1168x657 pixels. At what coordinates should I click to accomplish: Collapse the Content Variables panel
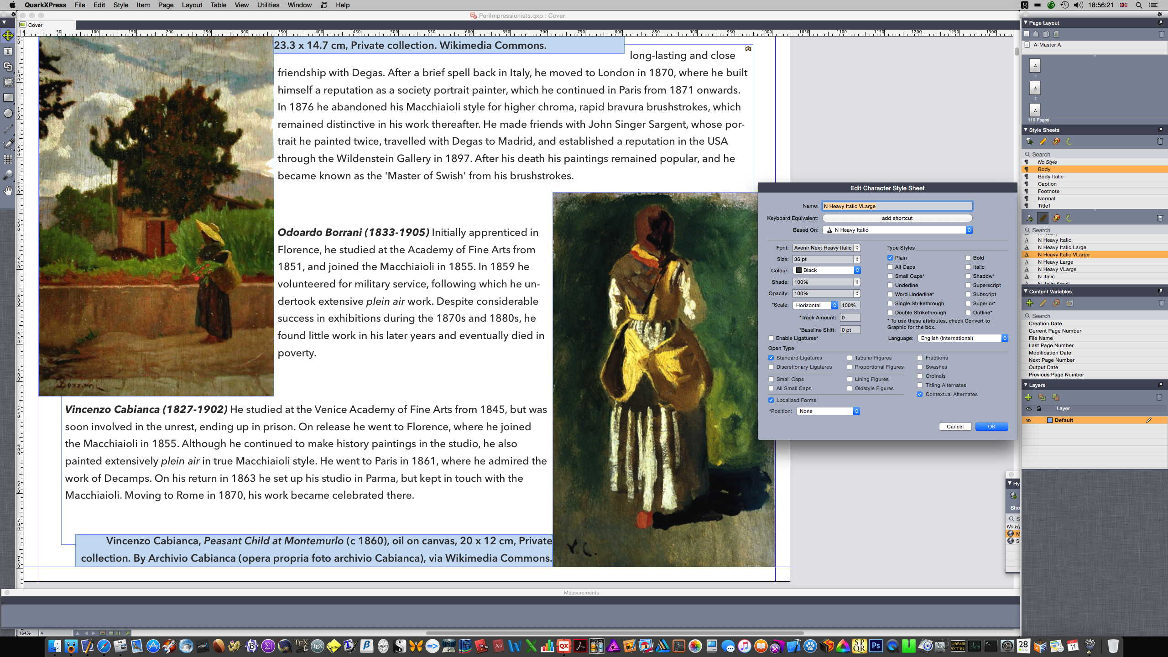pyautogui.click(x=1026, y=291)
